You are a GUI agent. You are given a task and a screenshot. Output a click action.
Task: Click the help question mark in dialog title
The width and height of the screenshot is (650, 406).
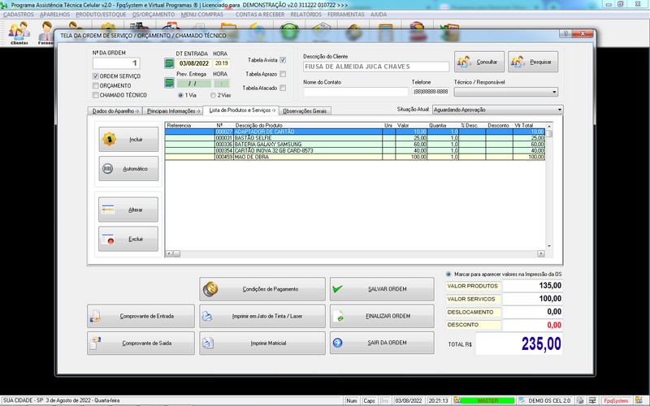[x=565, y=34]
